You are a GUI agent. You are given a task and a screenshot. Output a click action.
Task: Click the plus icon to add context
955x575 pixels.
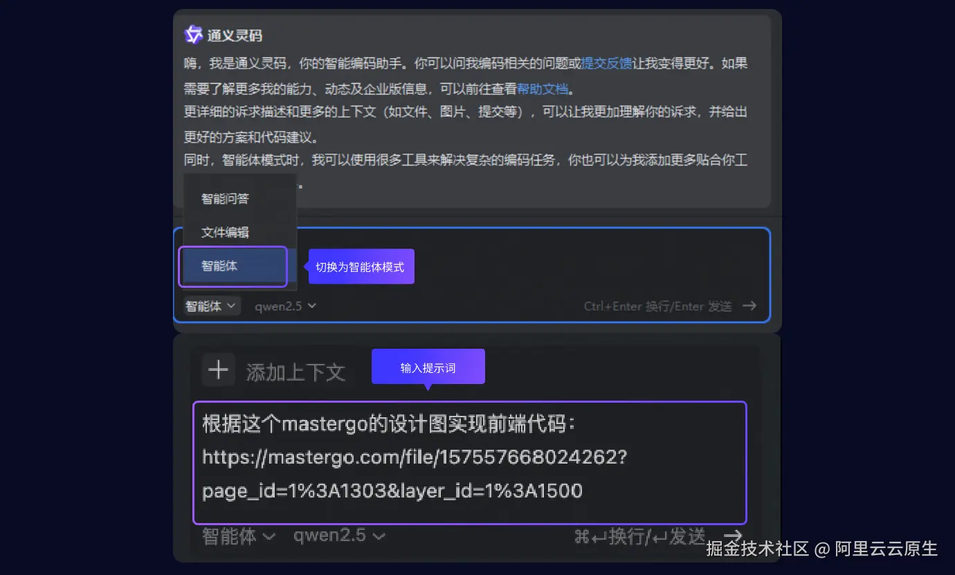[x=218, y=369]
